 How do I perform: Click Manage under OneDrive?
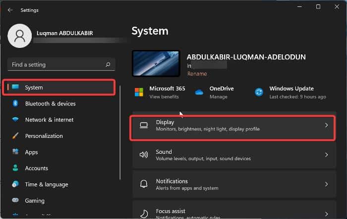click(x=219, y=97)
